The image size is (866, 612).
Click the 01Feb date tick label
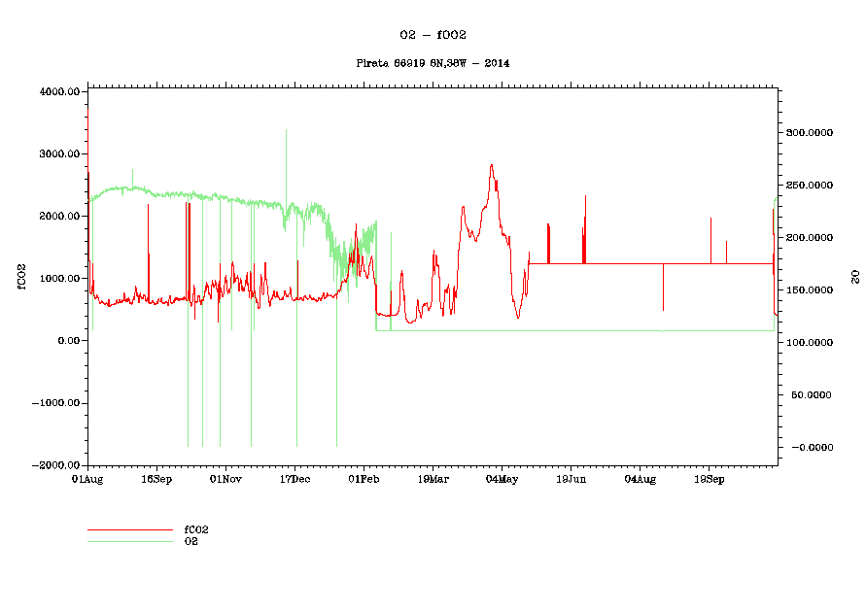pos(364,479)
